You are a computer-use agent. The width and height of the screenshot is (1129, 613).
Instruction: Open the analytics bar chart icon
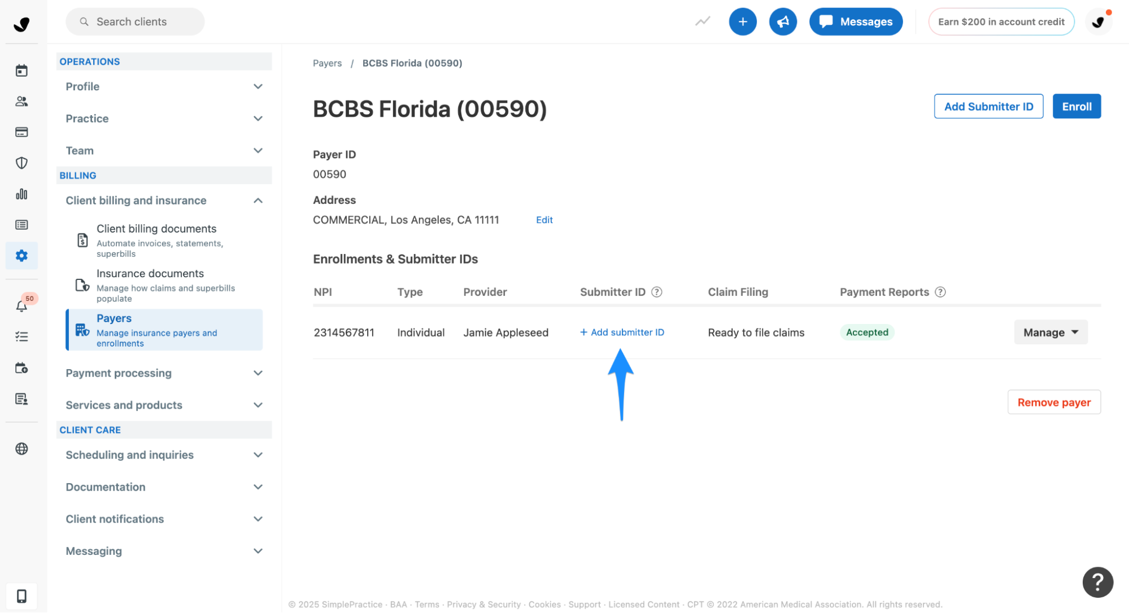[x=21, y=194]
